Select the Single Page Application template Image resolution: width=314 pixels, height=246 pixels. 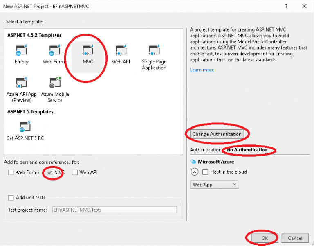coord(154,51)
